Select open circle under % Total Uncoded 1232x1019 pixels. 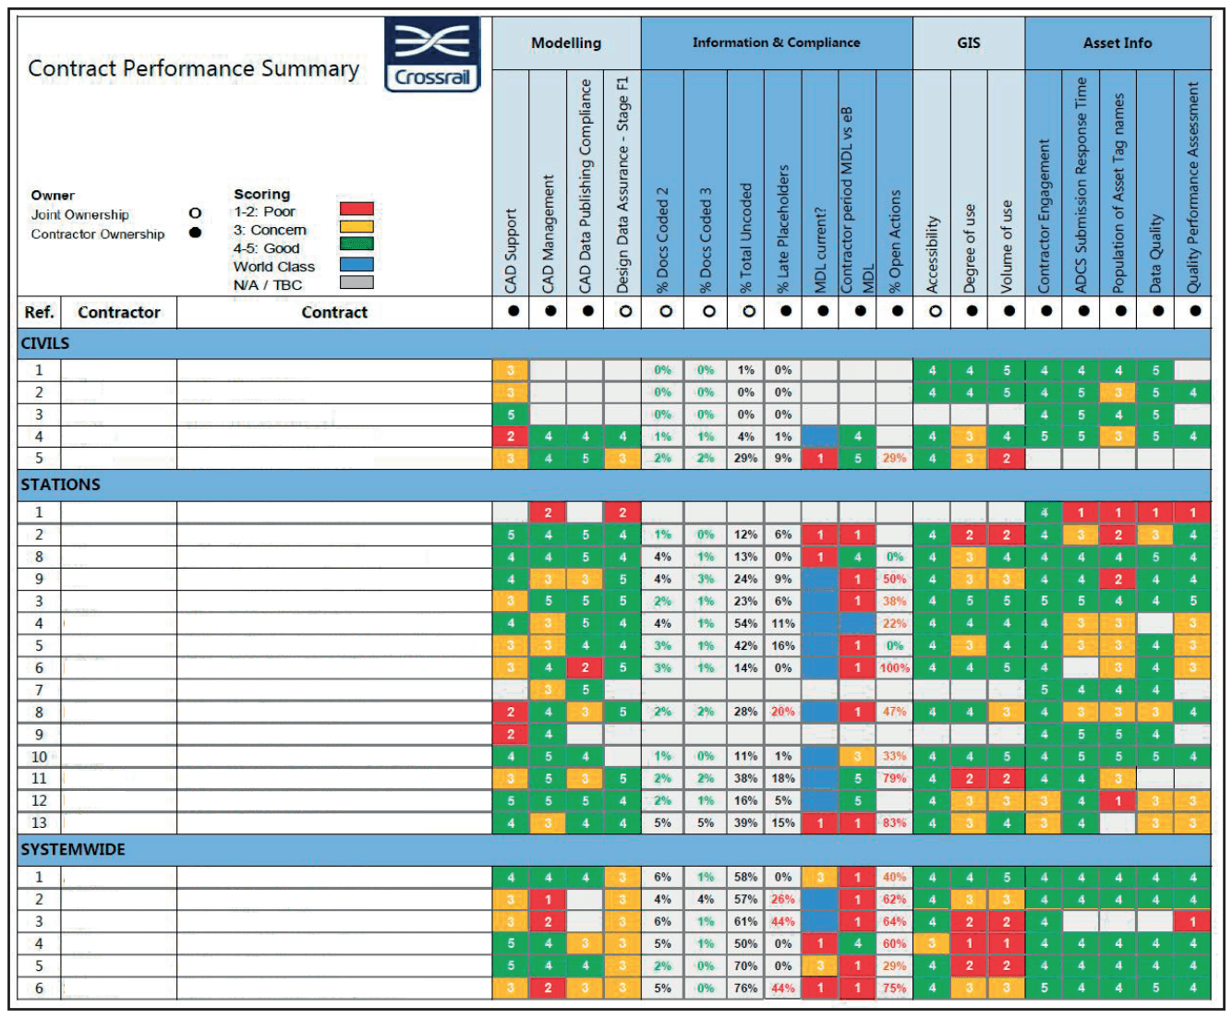click(x=748, y=311)
